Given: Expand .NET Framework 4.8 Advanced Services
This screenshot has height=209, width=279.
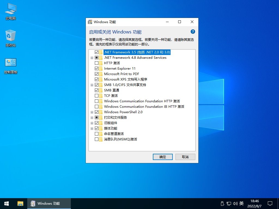Looking at the screenshot, I should coord(92,57).
